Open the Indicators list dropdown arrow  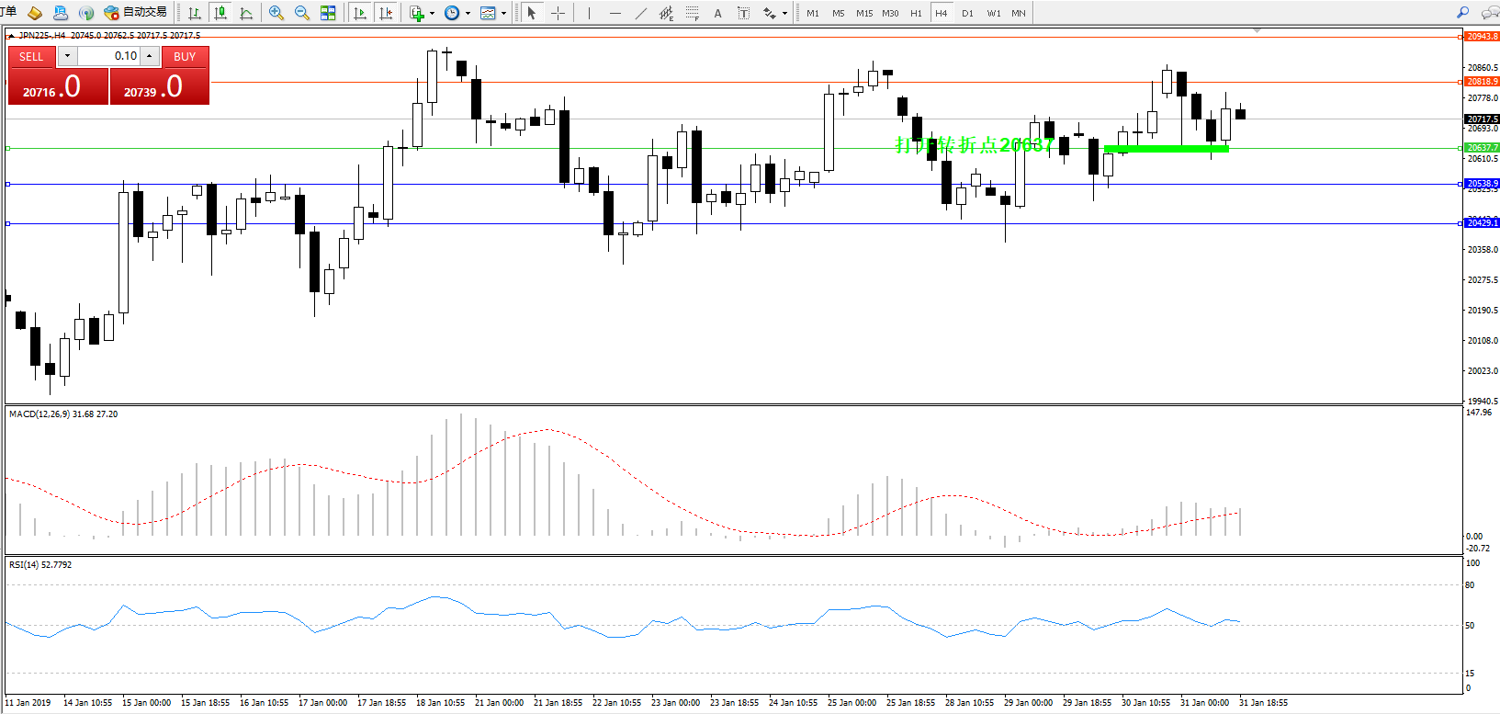click(432, 13)
